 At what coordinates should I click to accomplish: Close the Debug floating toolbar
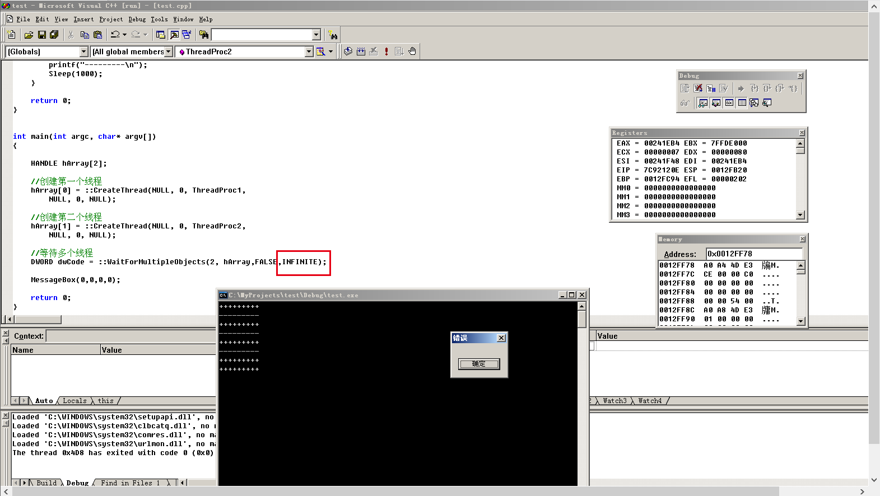click(x=800, y=76)
